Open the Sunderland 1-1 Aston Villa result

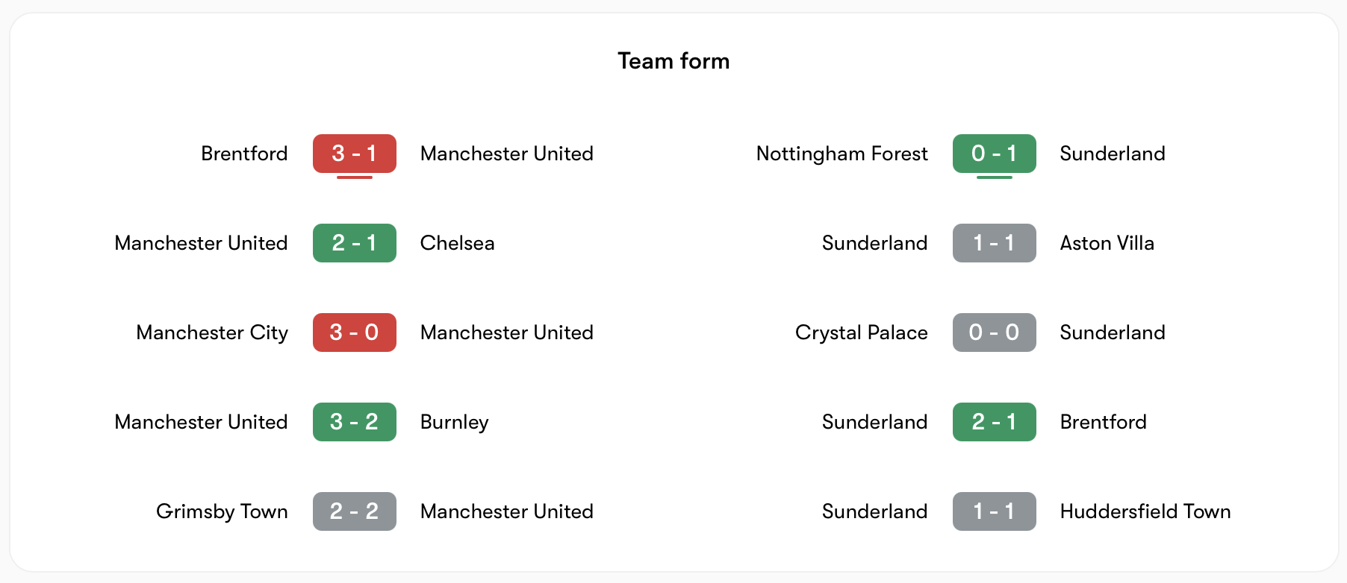[994, 243]
